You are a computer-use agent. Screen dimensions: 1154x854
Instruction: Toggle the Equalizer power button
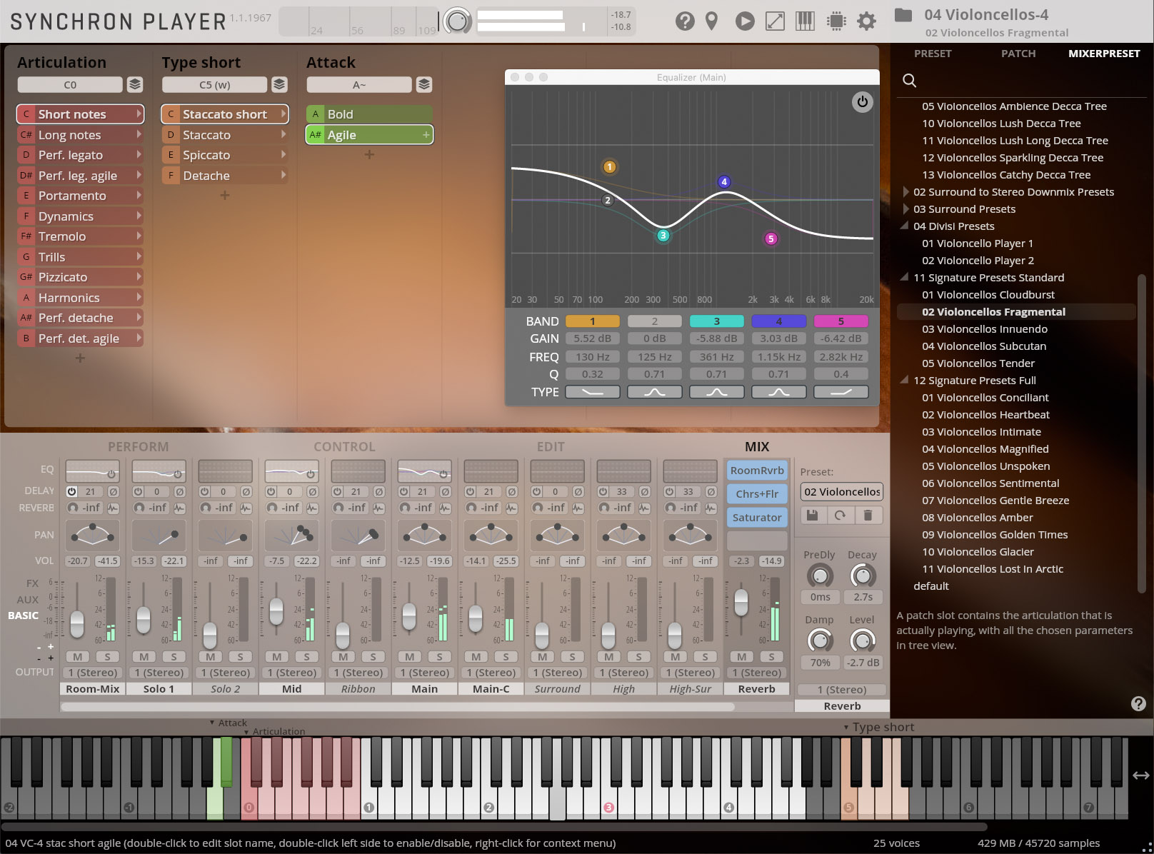pos(862,102)
